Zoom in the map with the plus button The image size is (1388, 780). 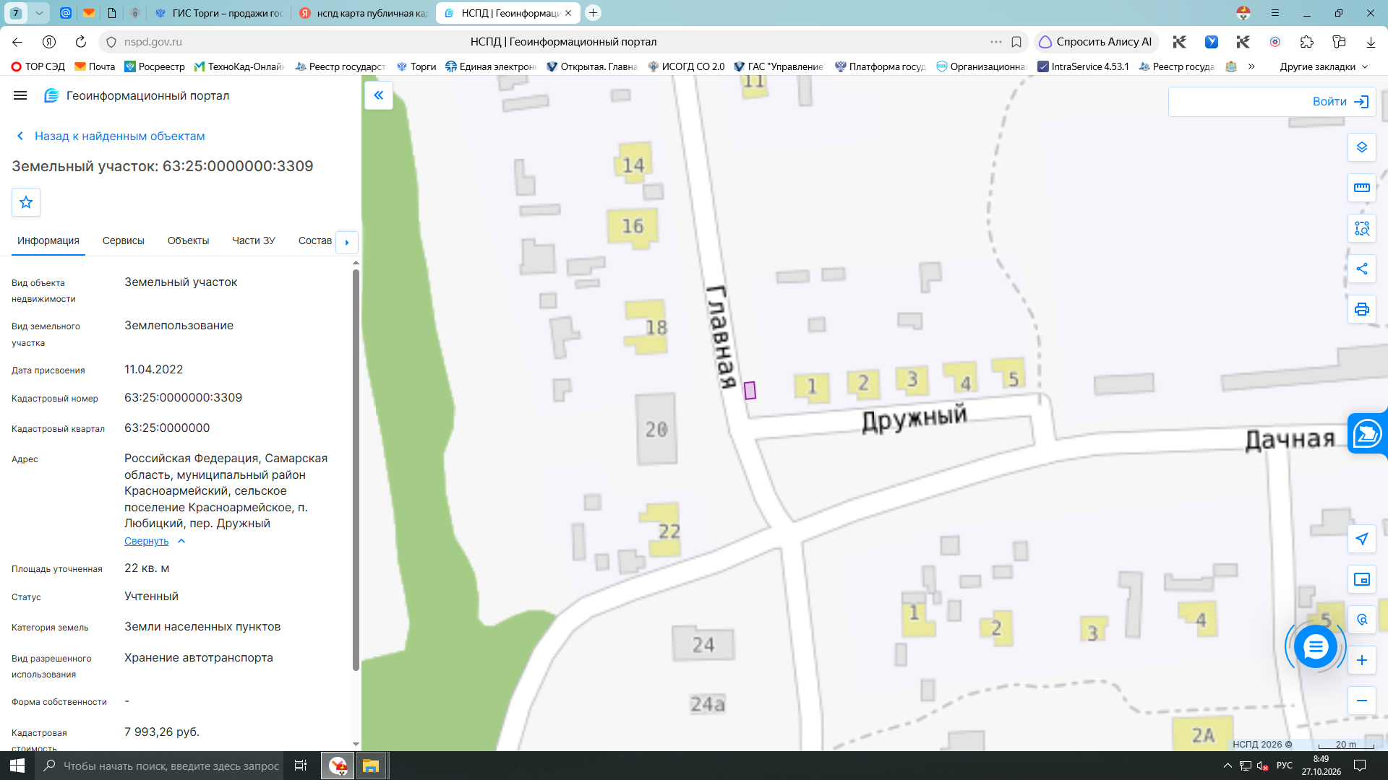pyautogui.click(x=1362, y=660)
